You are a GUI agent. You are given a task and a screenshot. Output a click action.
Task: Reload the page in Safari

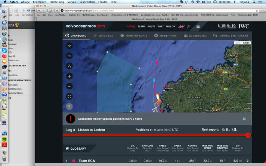click(x=257, y=10)
